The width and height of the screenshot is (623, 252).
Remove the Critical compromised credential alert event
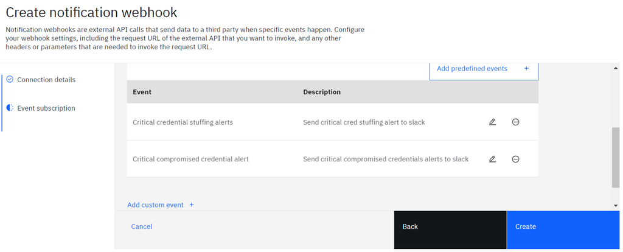515,159
